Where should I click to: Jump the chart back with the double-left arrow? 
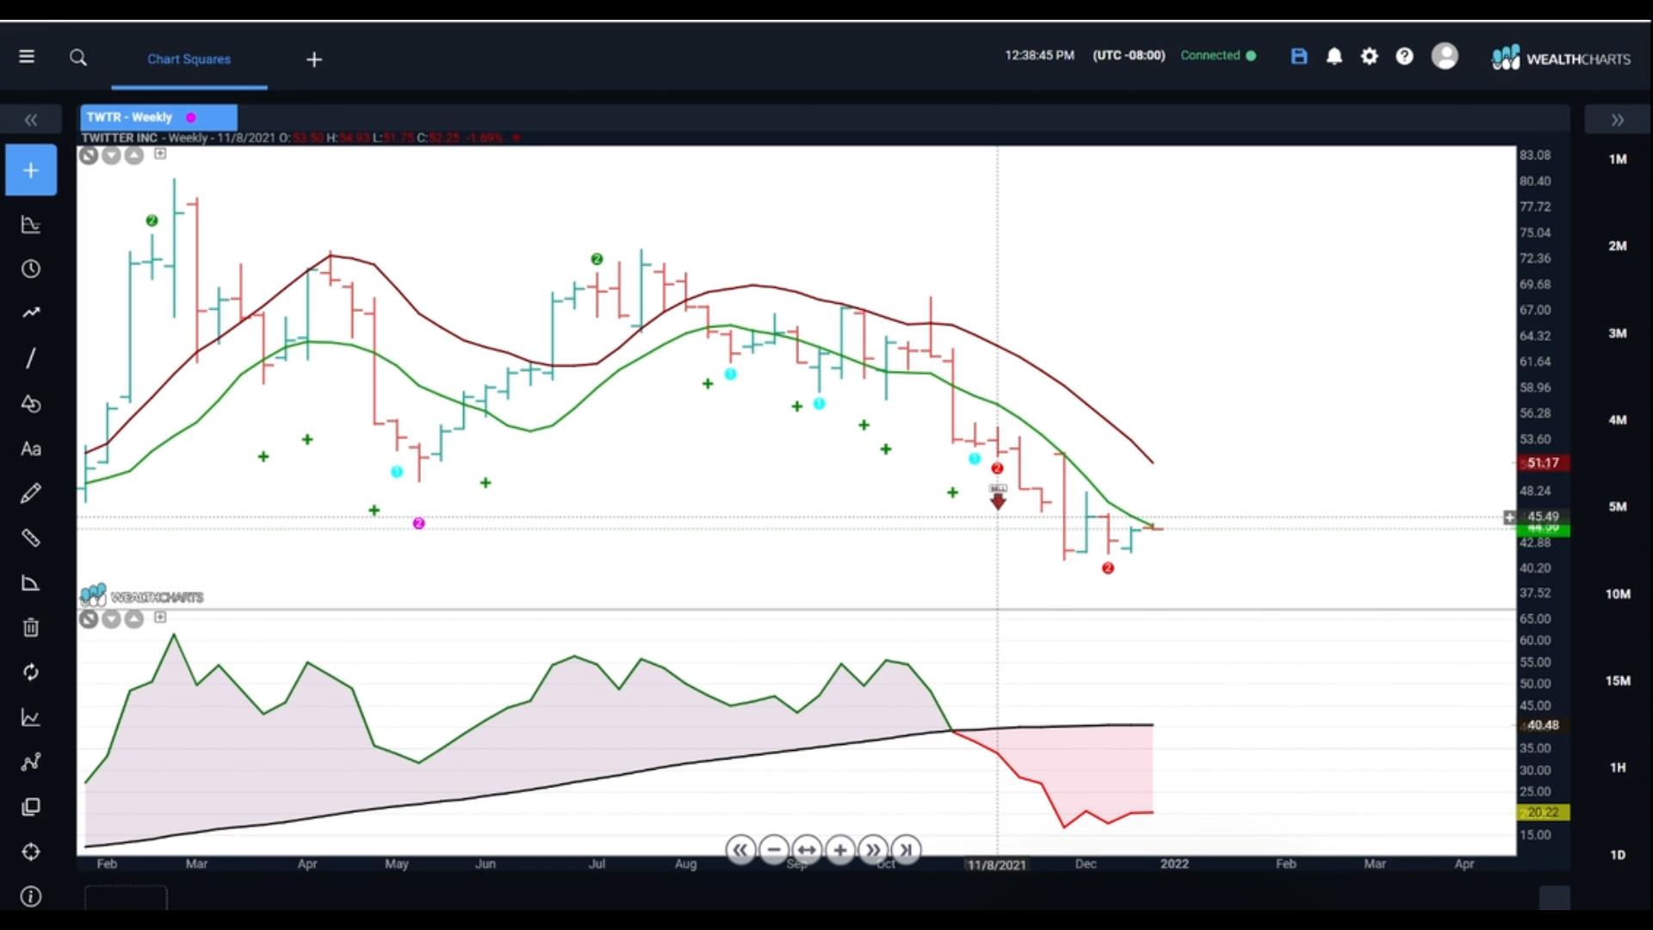coord(740,851)
